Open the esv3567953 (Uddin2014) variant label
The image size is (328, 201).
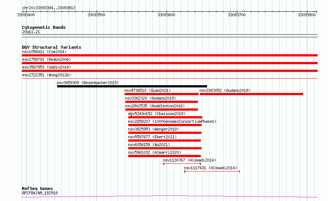click(46, 67)
